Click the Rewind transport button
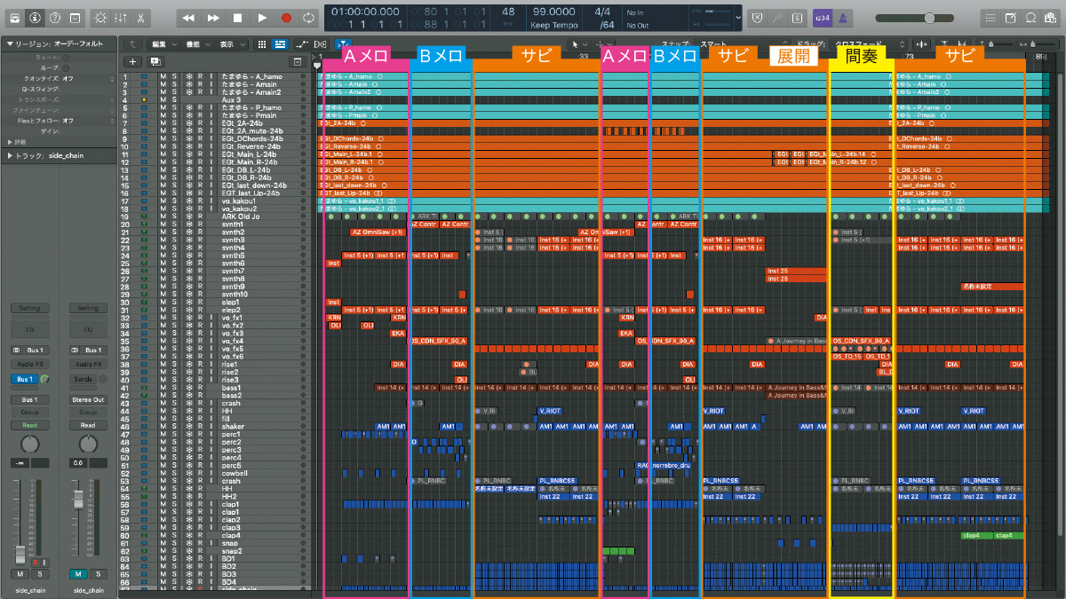Viewport: 1066px width, 599px height. point(188,17)
